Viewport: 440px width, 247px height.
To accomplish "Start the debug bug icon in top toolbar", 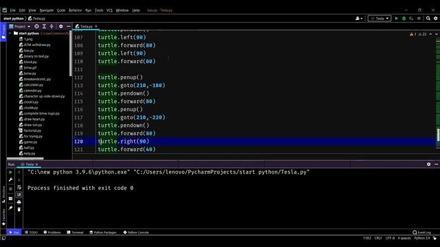I will pyautogui.click(x=404, y=19).
